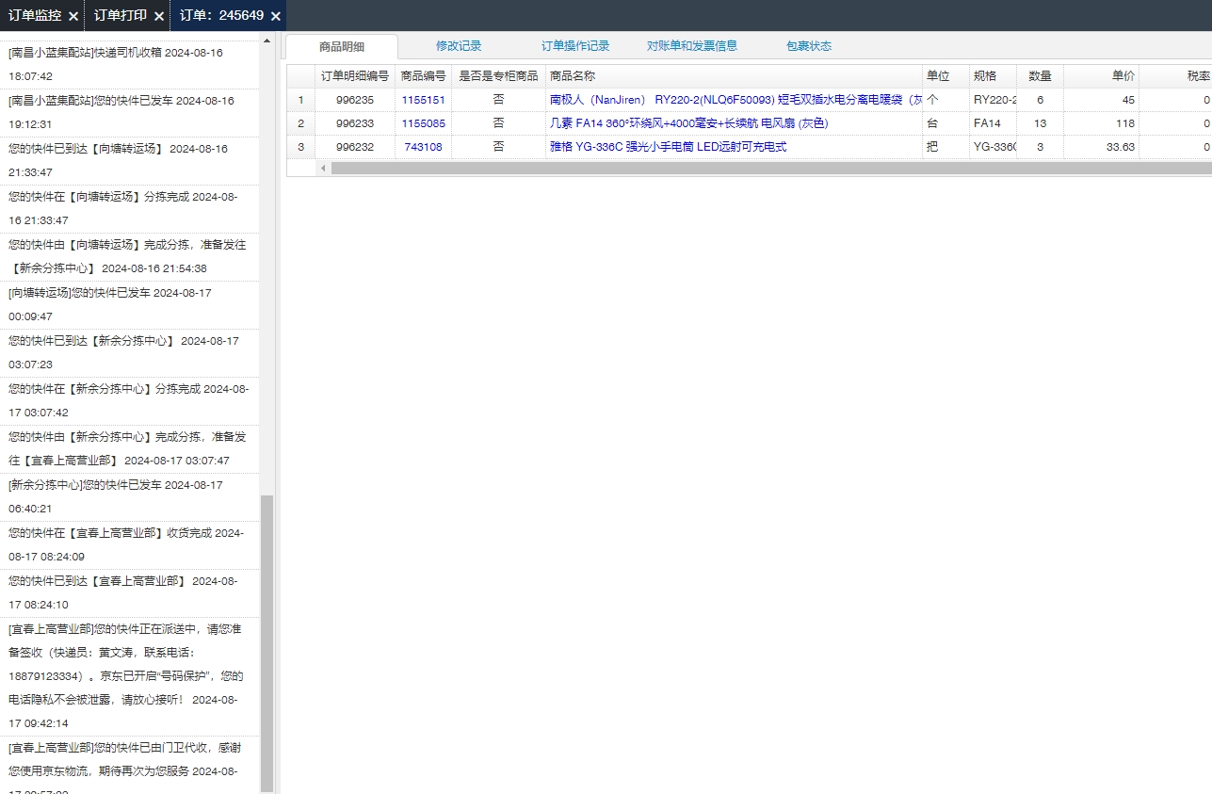Select log entry 南昌小蓝集配站 您的快件已发车

[x=128, y=112]
